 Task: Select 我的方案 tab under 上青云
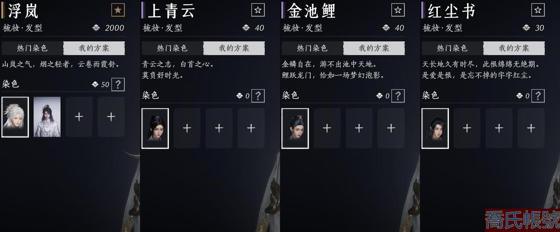(234, 48)
